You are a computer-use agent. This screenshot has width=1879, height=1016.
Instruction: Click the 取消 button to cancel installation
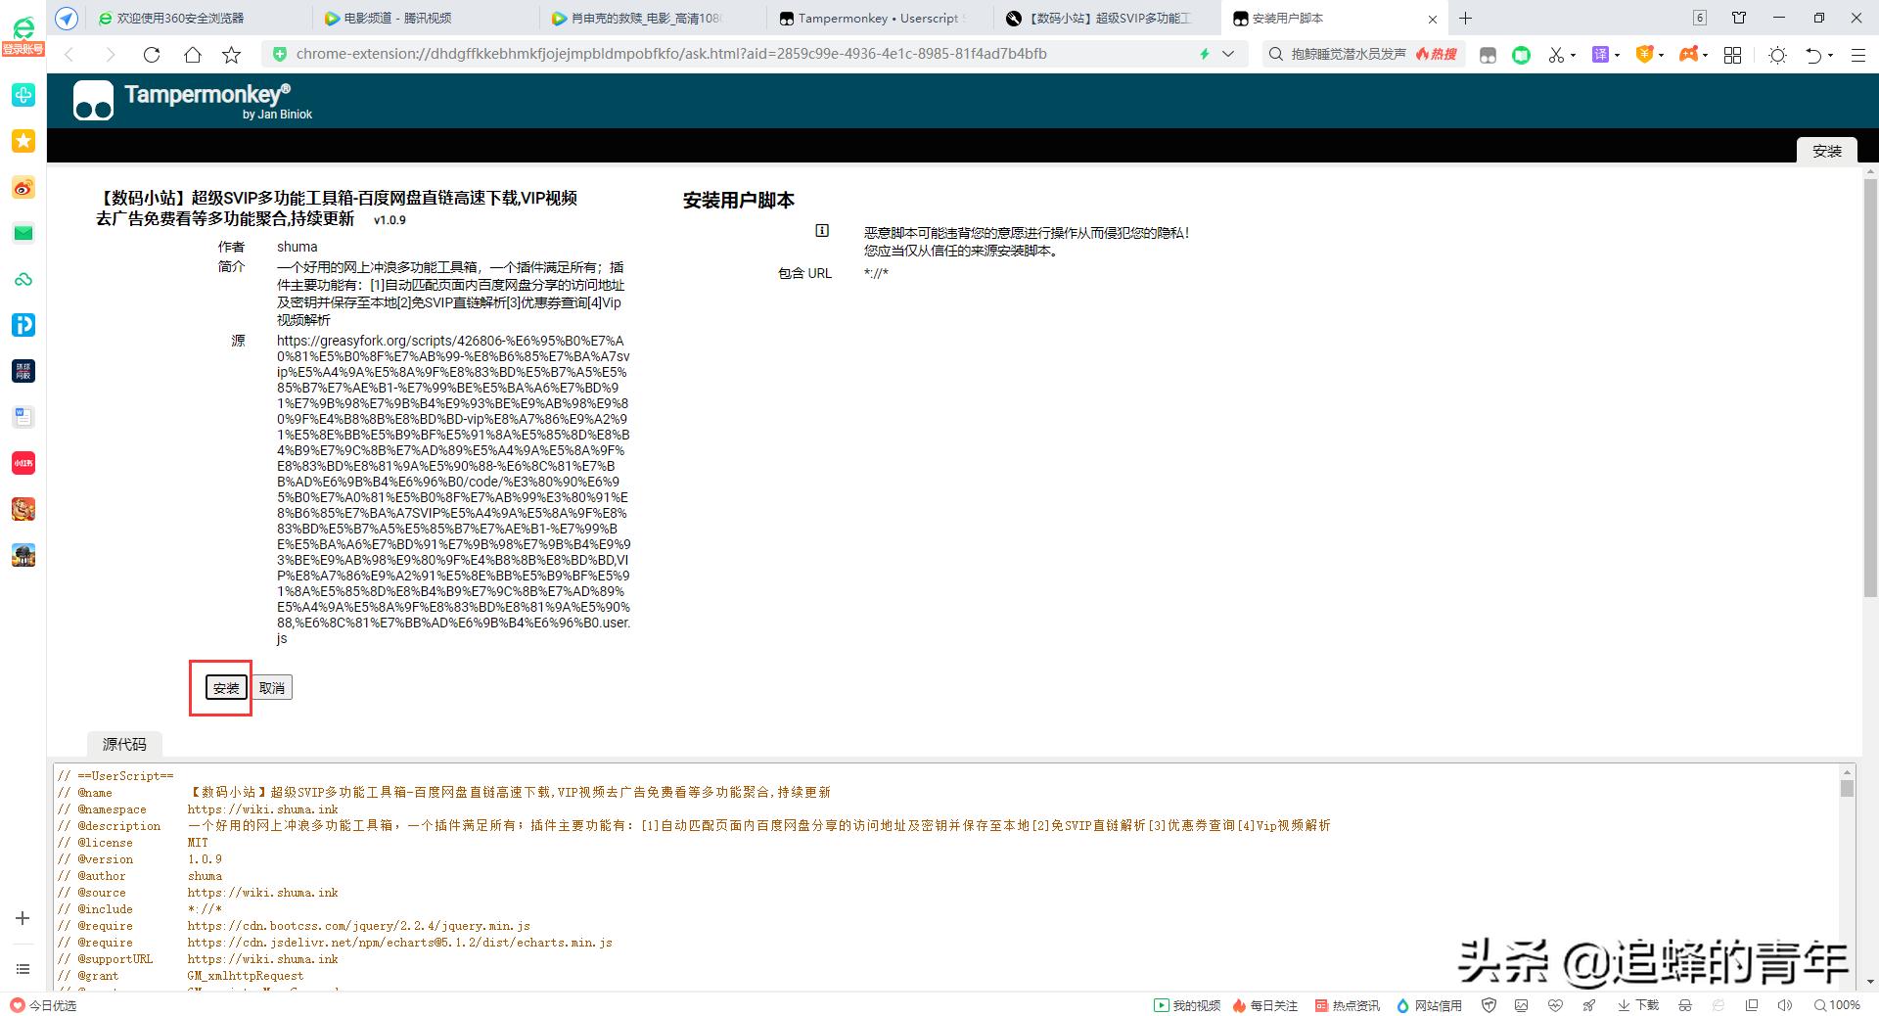272,687
